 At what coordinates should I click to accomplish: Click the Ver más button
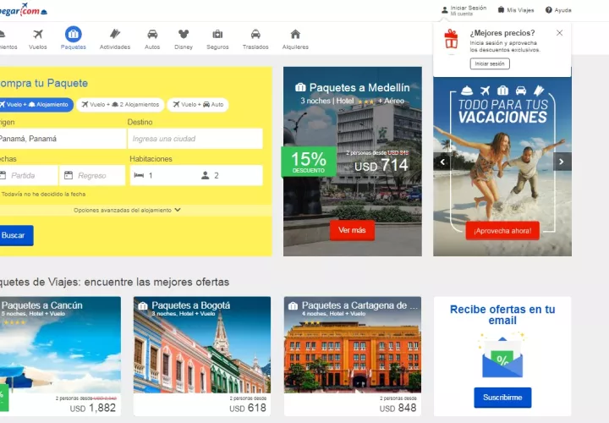pyautogui.click(x=352, y=230)
